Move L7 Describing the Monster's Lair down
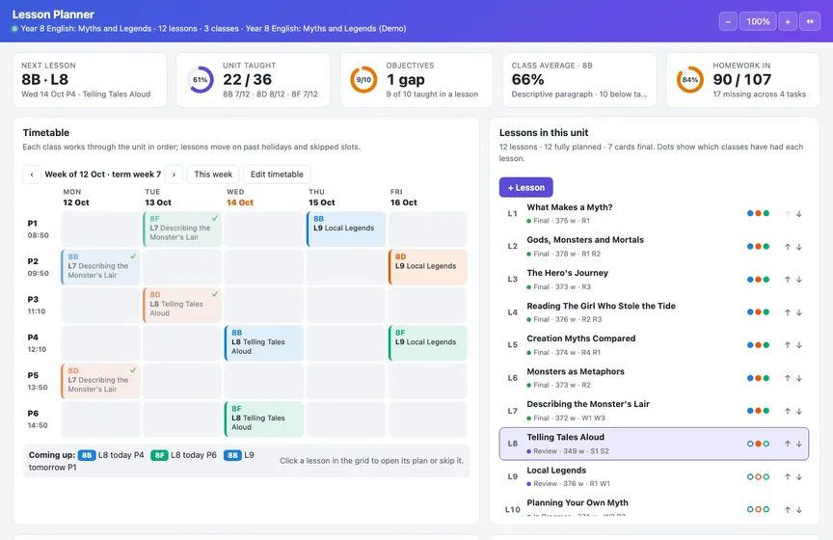The image size is (833, 540). point(798,411)
